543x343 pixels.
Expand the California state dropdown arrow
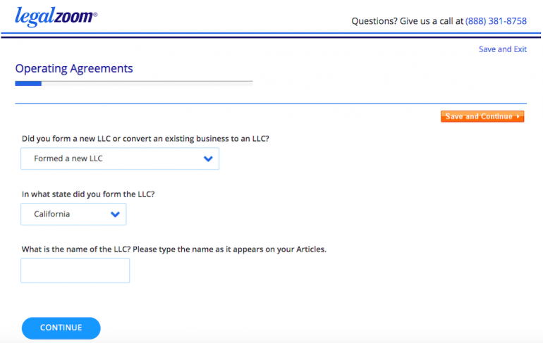[x=116, y=215]
